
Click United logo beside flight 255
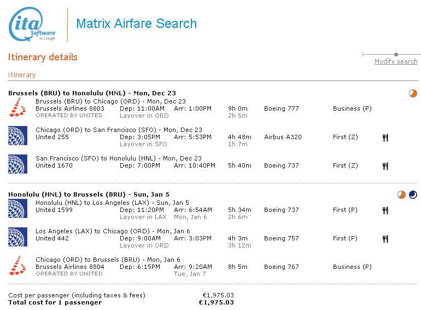click(x=17, y=136)
